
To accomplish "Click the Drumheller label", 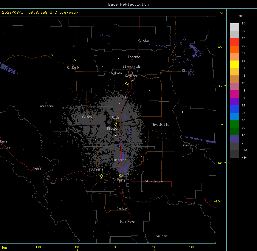I will [x=190, y=145].
